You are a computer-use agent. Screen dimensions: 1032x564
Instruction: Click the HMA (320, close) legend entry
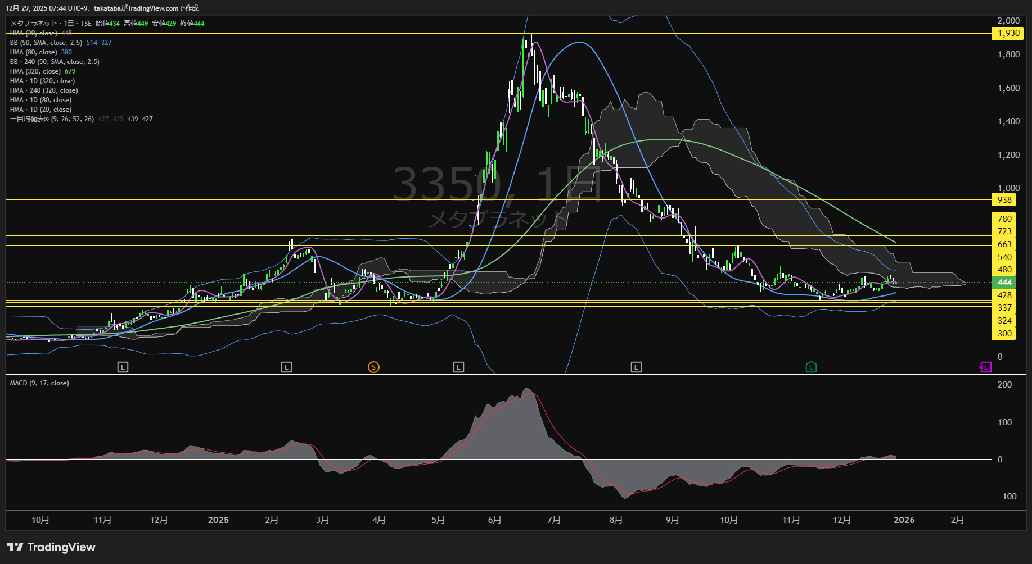click(x=35, y=71)
